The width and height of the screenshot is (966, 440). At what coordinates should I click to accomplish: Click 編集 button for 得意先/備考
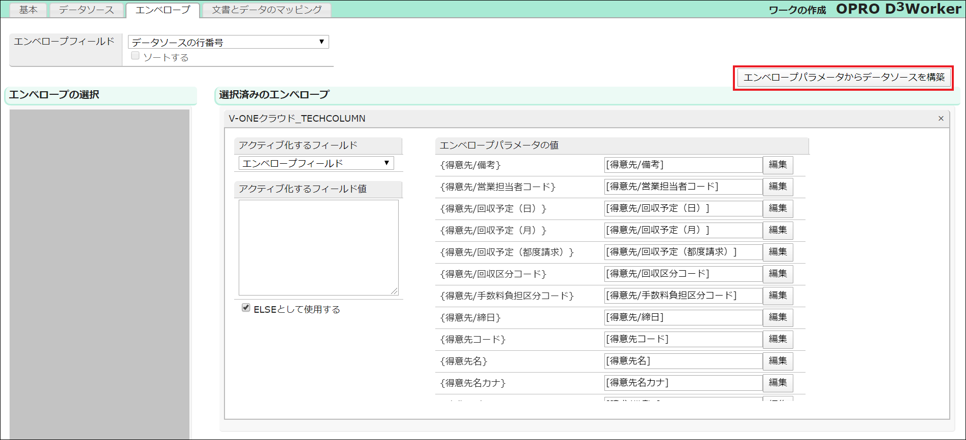pos(778,165)
